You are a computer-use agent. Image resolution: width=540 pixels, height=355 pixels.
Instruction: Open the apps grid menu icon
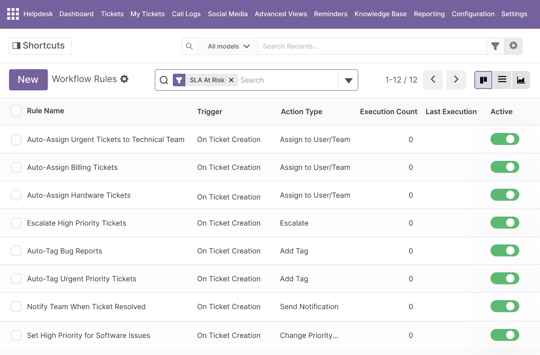(x=13, y=14)
